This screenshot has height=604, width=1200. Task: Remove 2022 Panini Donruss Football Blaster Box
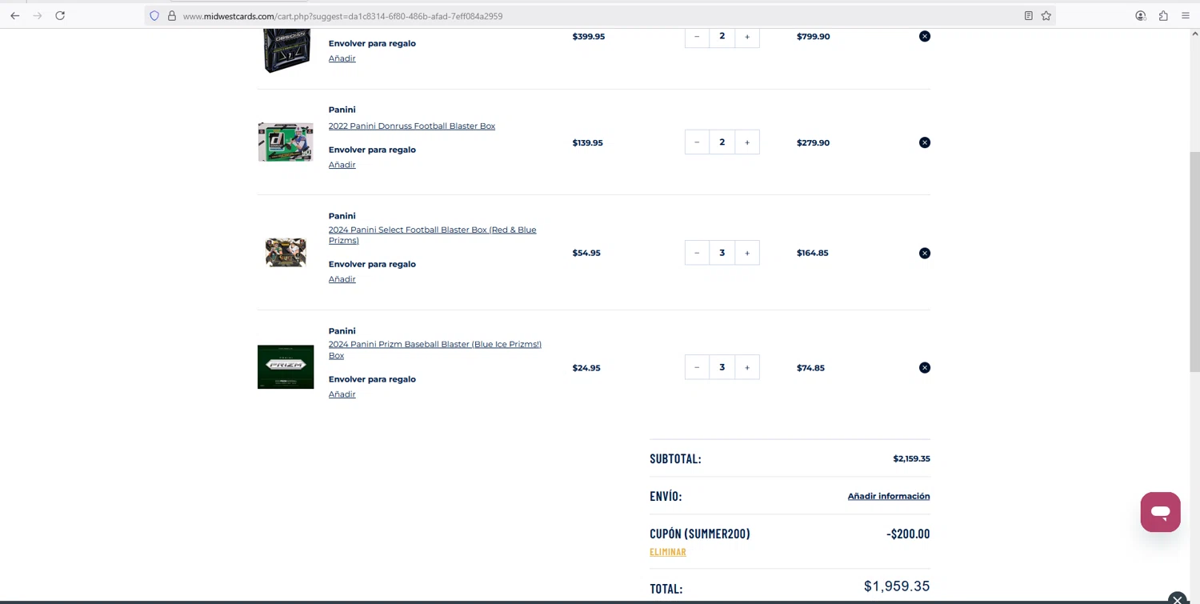pyautogui.click(x=924, y=142)
